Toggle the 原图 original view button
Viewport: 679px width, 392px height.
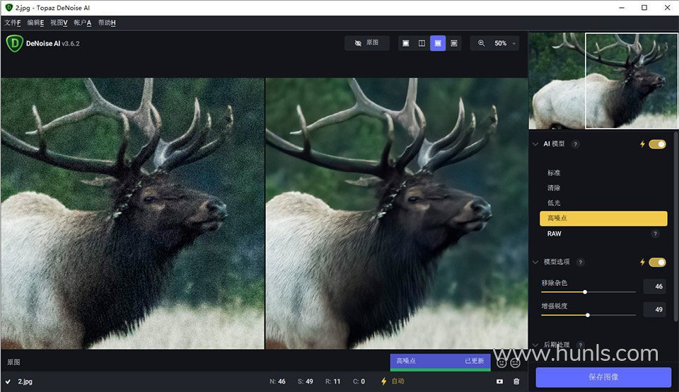[x=367, y=43]
